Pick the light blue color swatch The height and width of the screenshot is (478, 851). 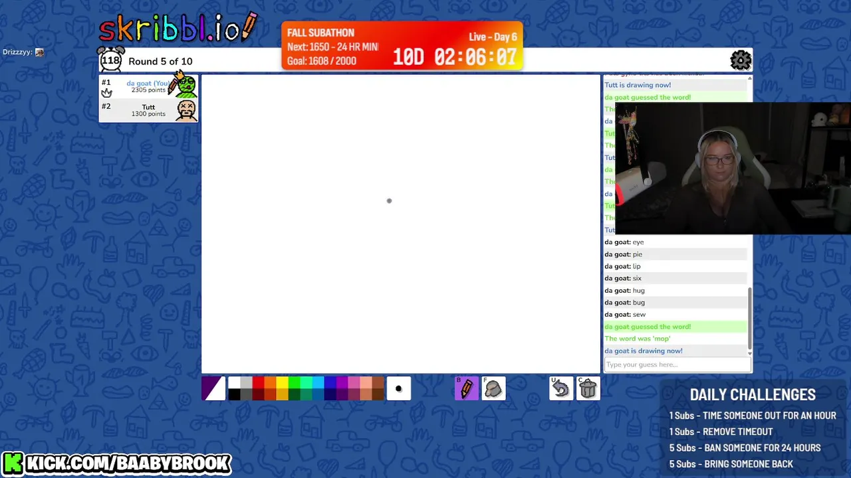318,382
